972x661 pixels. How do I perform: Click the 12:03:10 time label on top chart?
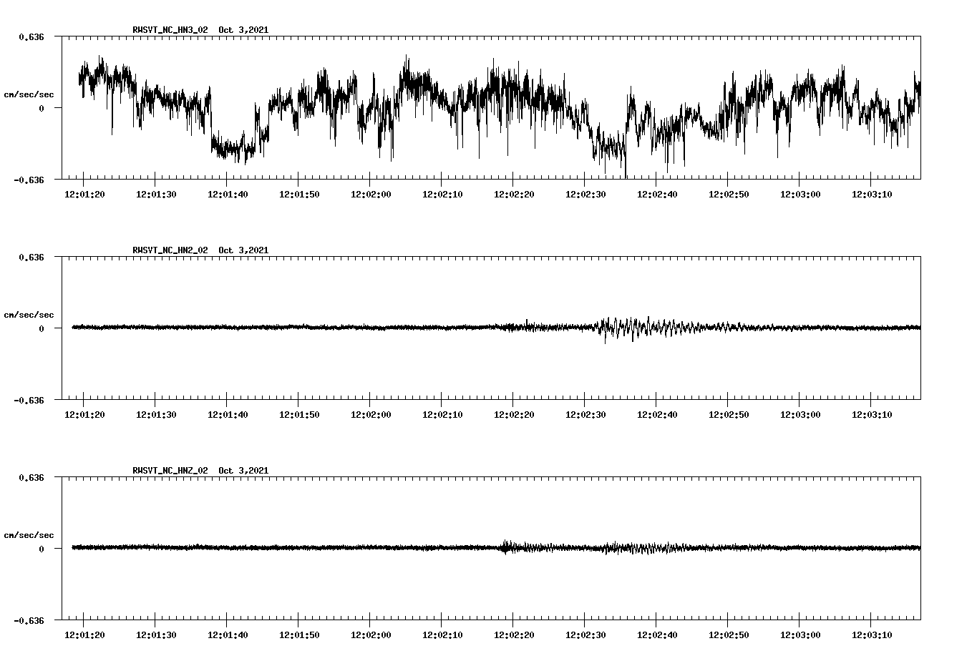(872, 195)
